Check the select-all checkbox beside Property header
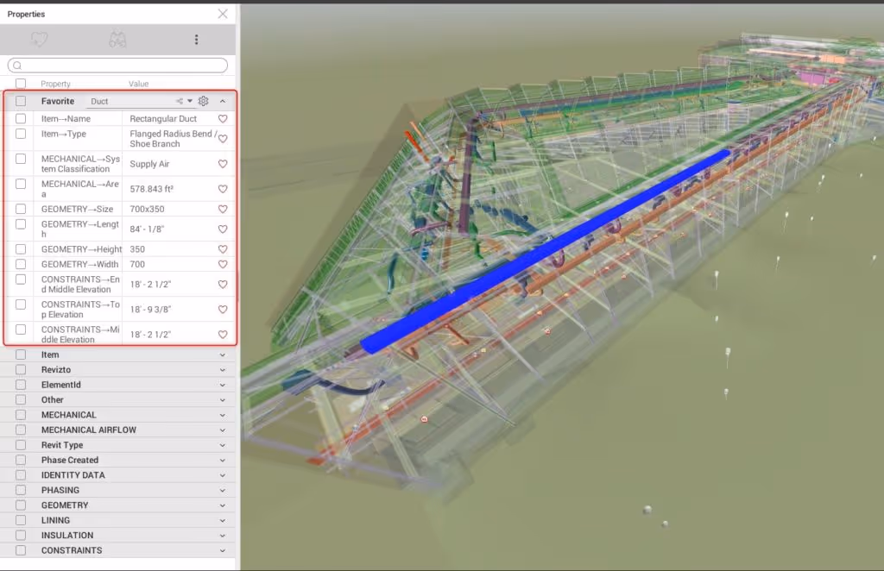Viewport: 884px width, 571px height. tap(21, 84)
